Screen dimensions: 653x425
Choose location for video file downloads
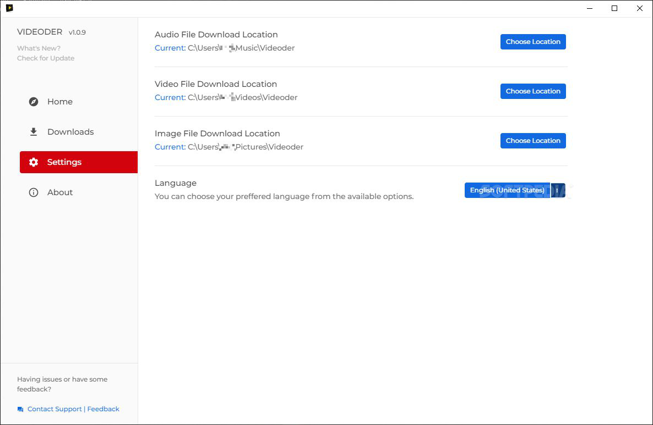[x=533, y=91]
